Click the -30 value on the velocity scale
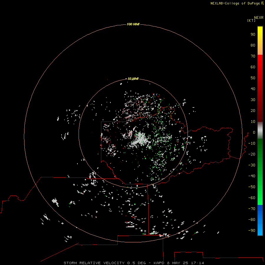 pos(252,165)
